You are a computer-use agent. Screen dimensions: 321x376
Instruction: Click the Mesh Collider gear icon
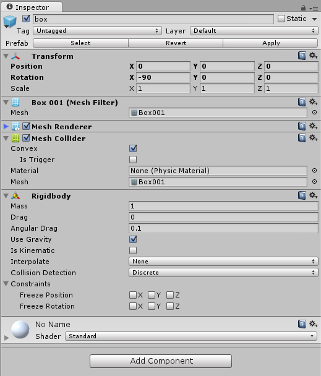coord(313,138)
